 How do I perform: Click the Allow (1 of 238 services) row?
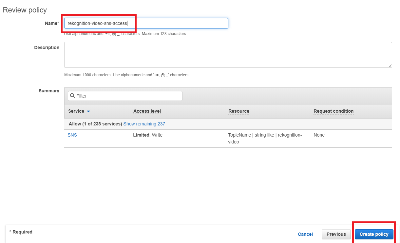pos(95,124)
